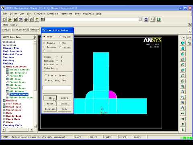Open Material Props in Main Menu

[x=12, y=54]
